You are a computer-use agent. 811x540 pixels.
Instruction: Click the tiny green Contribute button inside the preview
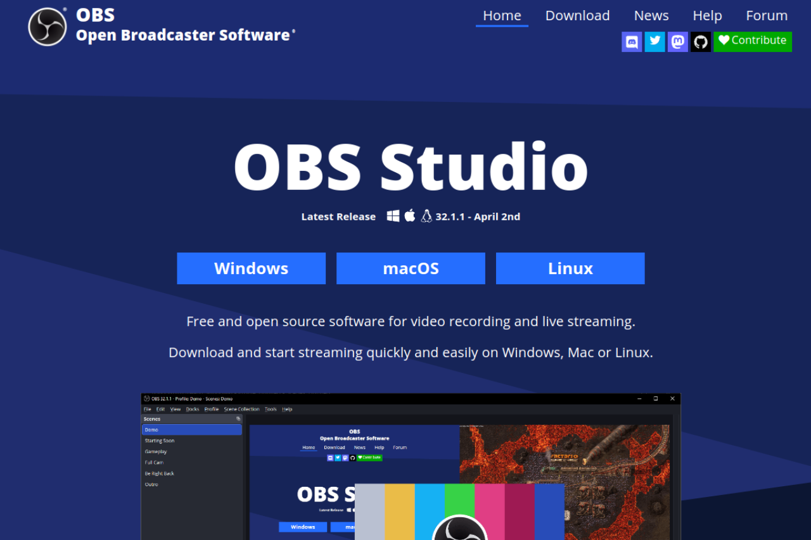pyautogui.click(x=369, y=457)
